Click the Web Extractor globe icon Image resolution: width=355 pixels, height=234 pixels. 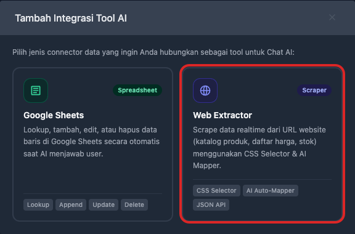205,91
